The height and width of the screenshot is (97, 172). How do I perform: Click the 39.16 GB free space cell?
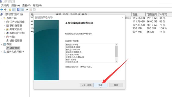pyautogui.click(x=152, y=18)
